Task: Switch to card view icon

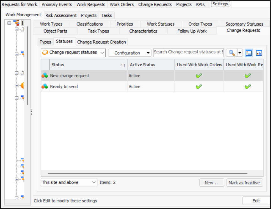Action: coord(259,53)
